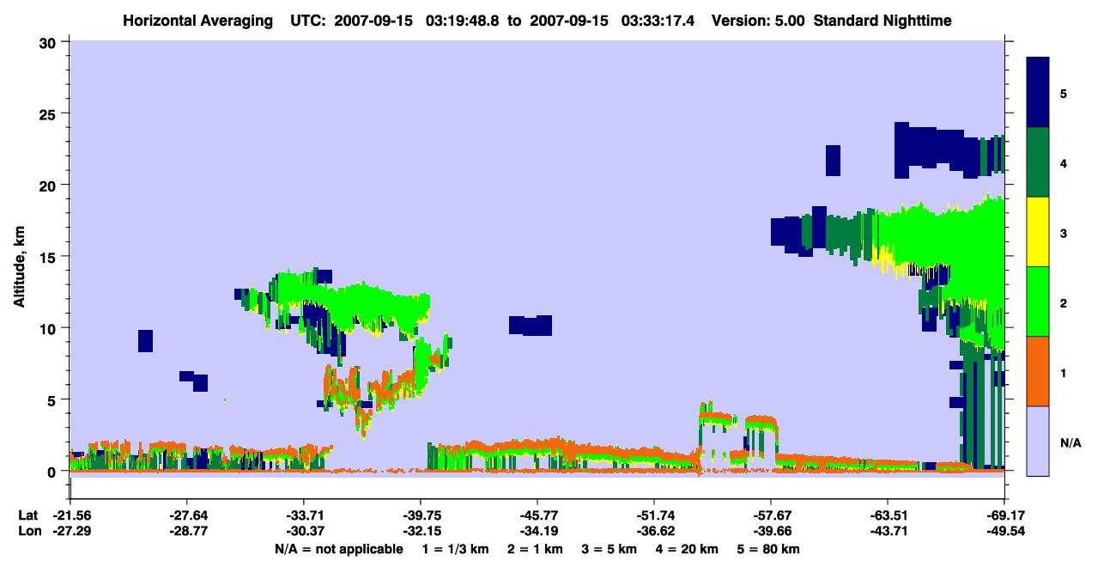The image size is (1116, 573).
Task: Click the '4 = 20 km' caption
Action: [x=686, y=549]
